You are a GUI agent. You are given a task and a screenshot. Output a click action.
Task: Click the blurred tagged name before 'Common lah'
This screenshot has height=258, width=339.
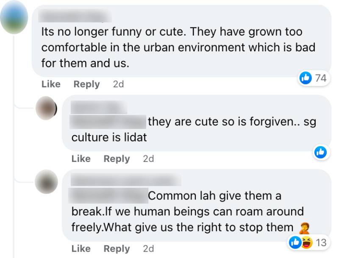(x=108, y=196)
